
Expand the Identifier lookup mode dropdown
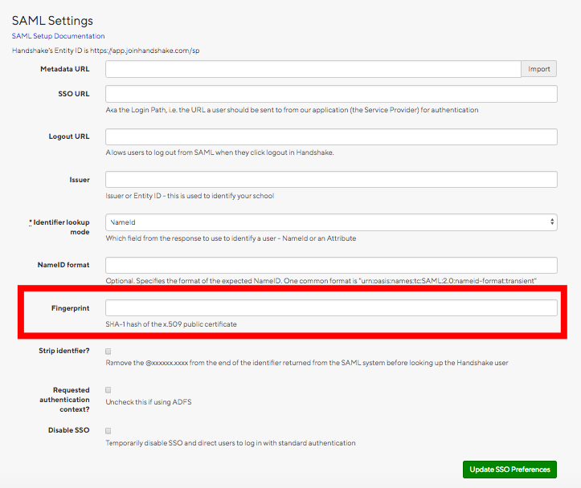(x=331, y=222)
